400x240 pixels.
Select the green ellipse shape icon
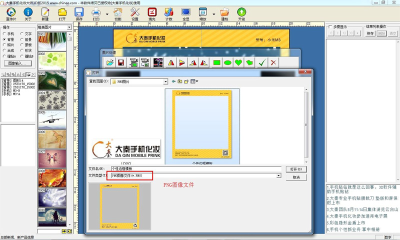[227, 62]
